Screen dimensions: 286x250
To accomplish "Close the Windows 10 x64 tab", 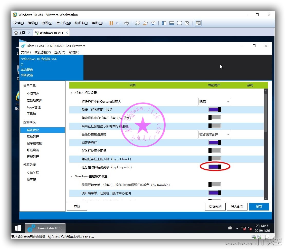I will click(67, 33).
